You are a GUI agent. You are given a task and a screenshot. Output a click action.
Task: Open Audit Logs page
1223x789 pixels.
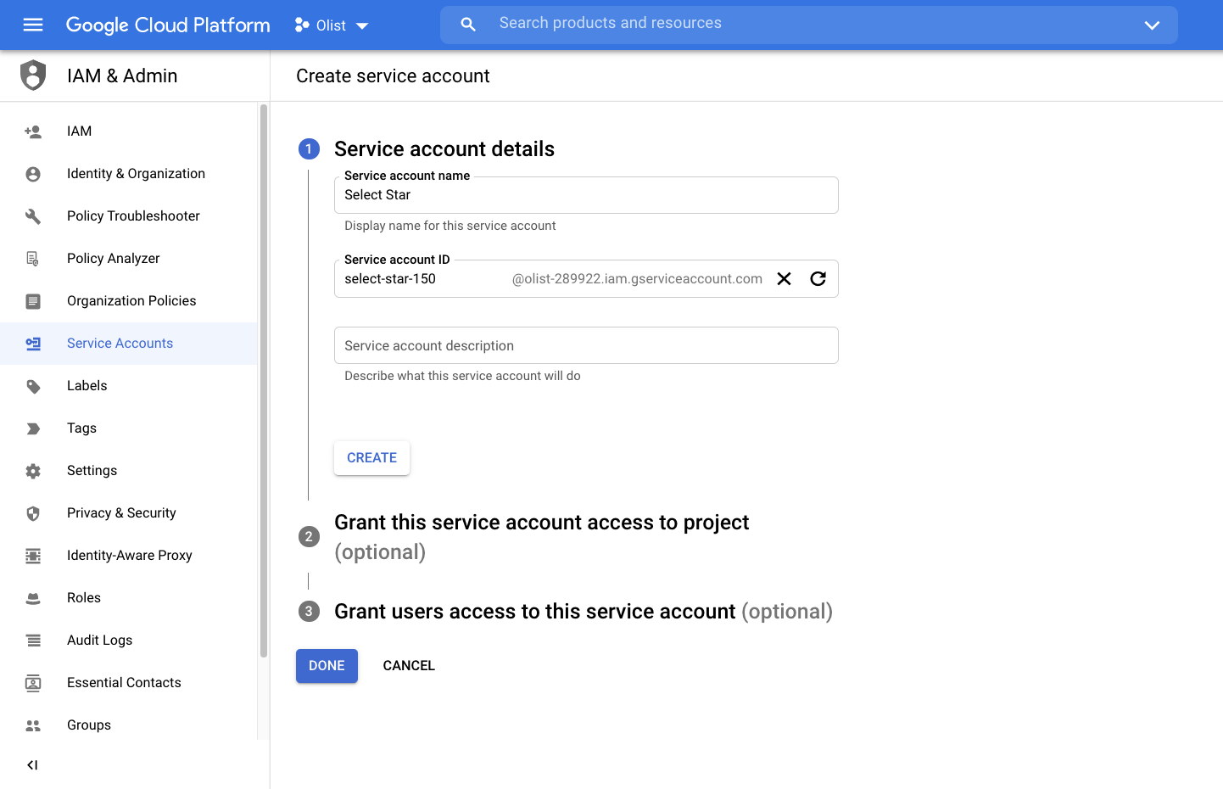(x=128, y=641)
